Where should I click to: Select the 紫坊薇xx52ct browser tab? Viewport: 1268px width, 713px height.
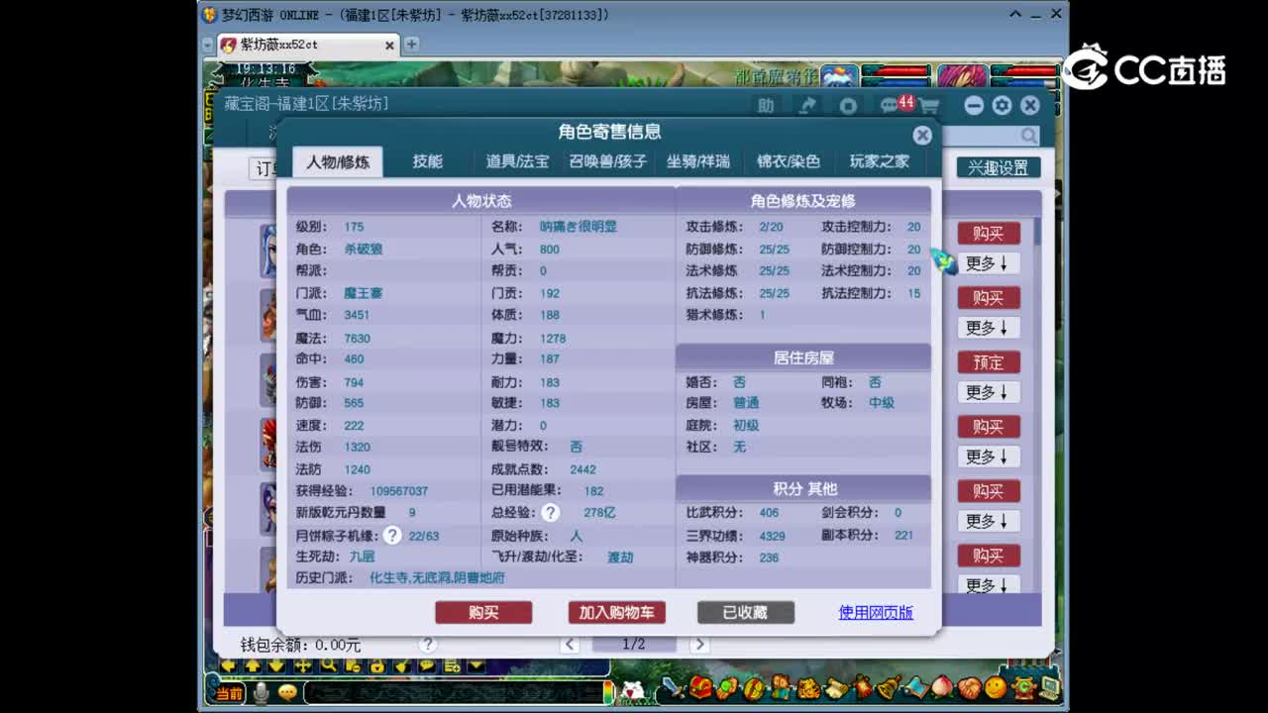pos(308,45)
